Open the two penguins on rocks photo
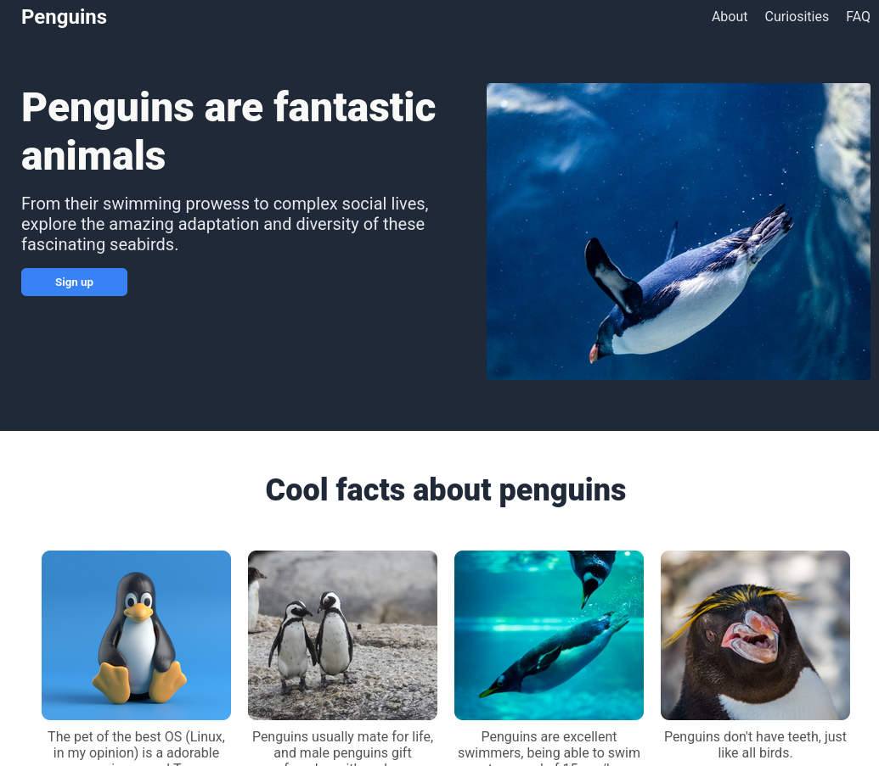879x766 pixels. point(342,635)
